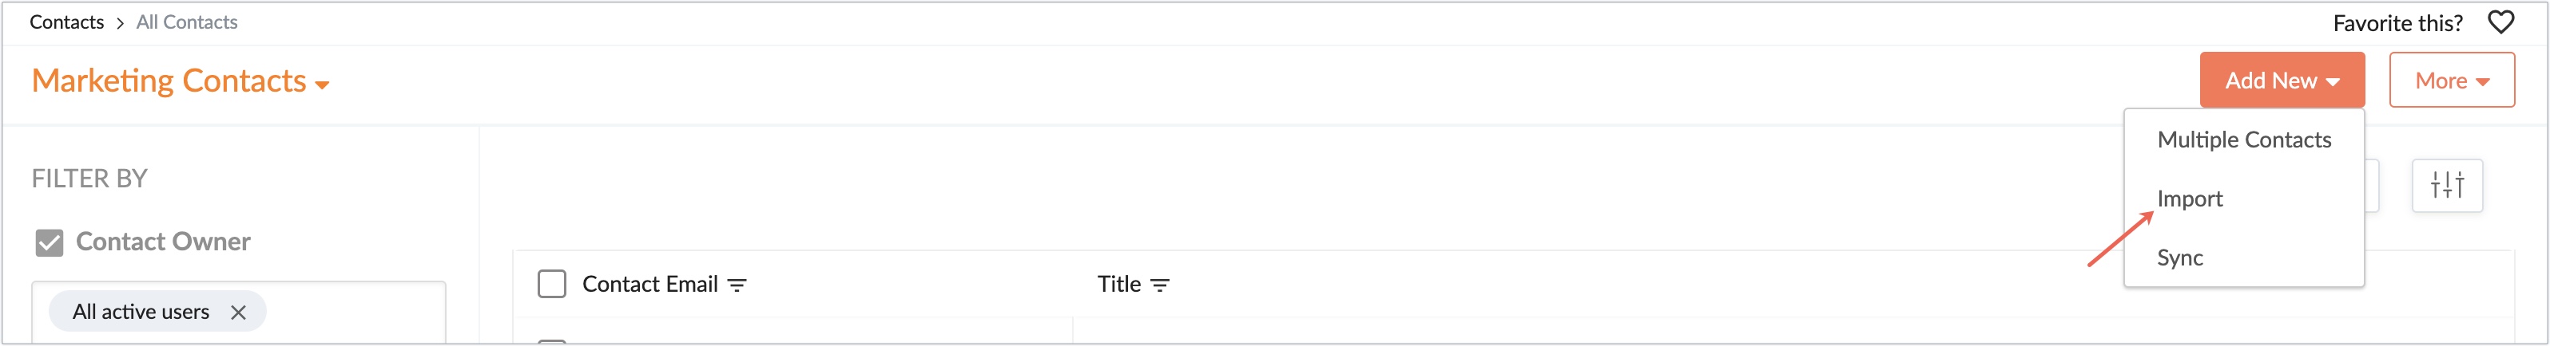Choose Multiple Contacts from the menu
Image resolution: width=2550 pixels, height=346 pixels.
[2243, 140]
